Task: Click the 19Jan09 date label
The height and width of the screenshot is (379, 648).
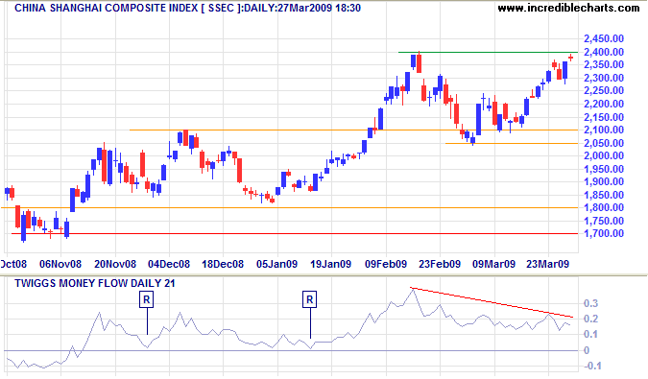Action: (x=330, y=264)
